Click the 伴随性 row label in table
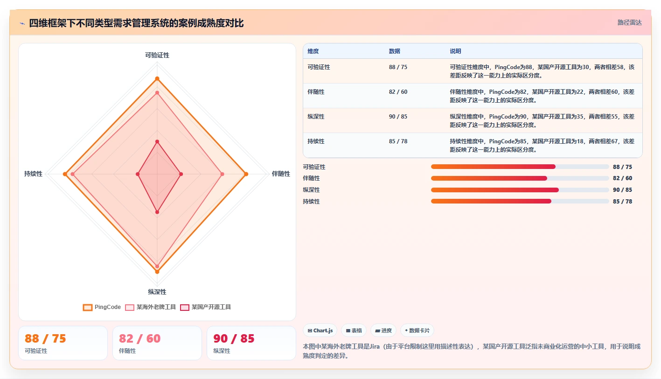This screenshot has width=661, height=379. (316, 92)
